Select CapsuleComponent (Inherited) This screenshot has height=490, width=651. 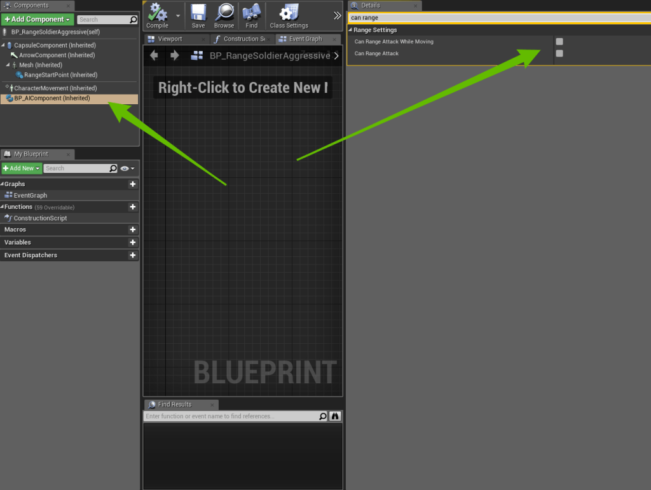tap(55, 45)
